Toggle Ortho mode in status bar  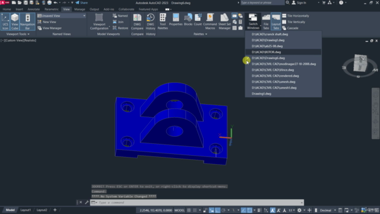[x=218, y=210]
